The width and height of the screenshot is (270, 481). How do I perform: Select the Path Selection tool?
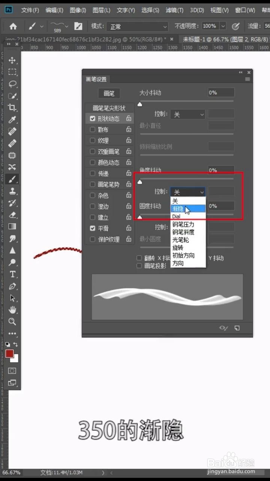pos(12,298)
